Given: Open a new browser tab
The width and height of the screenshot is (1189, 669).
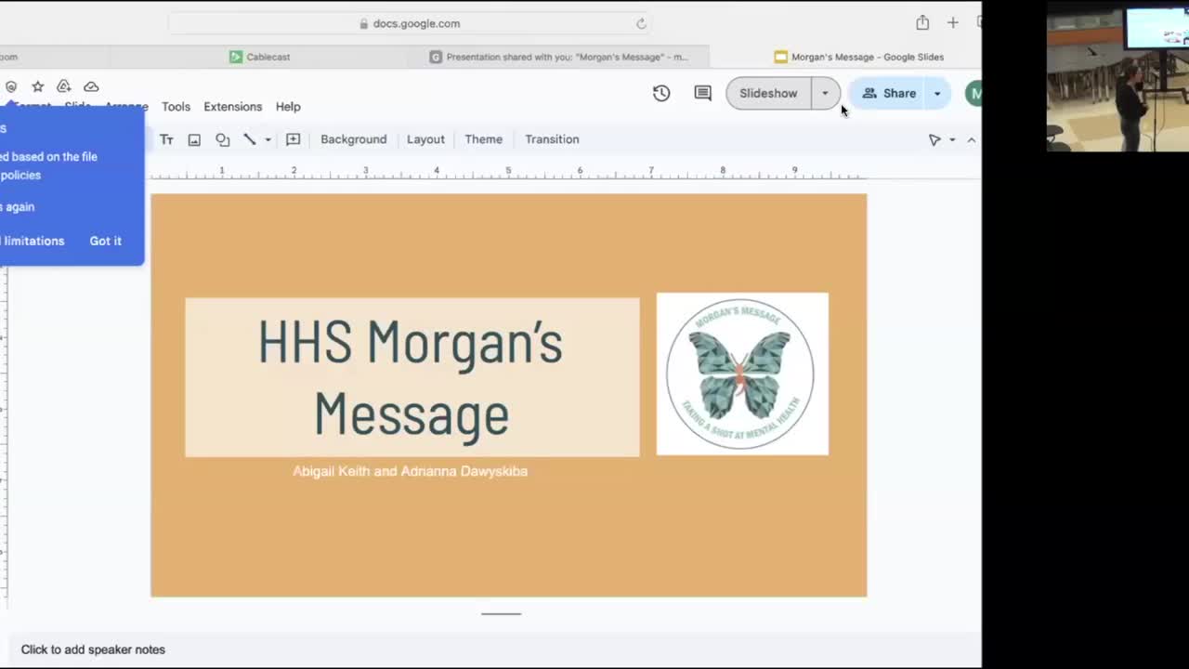Looking at the screenshot, I should [x=953, y=23].
